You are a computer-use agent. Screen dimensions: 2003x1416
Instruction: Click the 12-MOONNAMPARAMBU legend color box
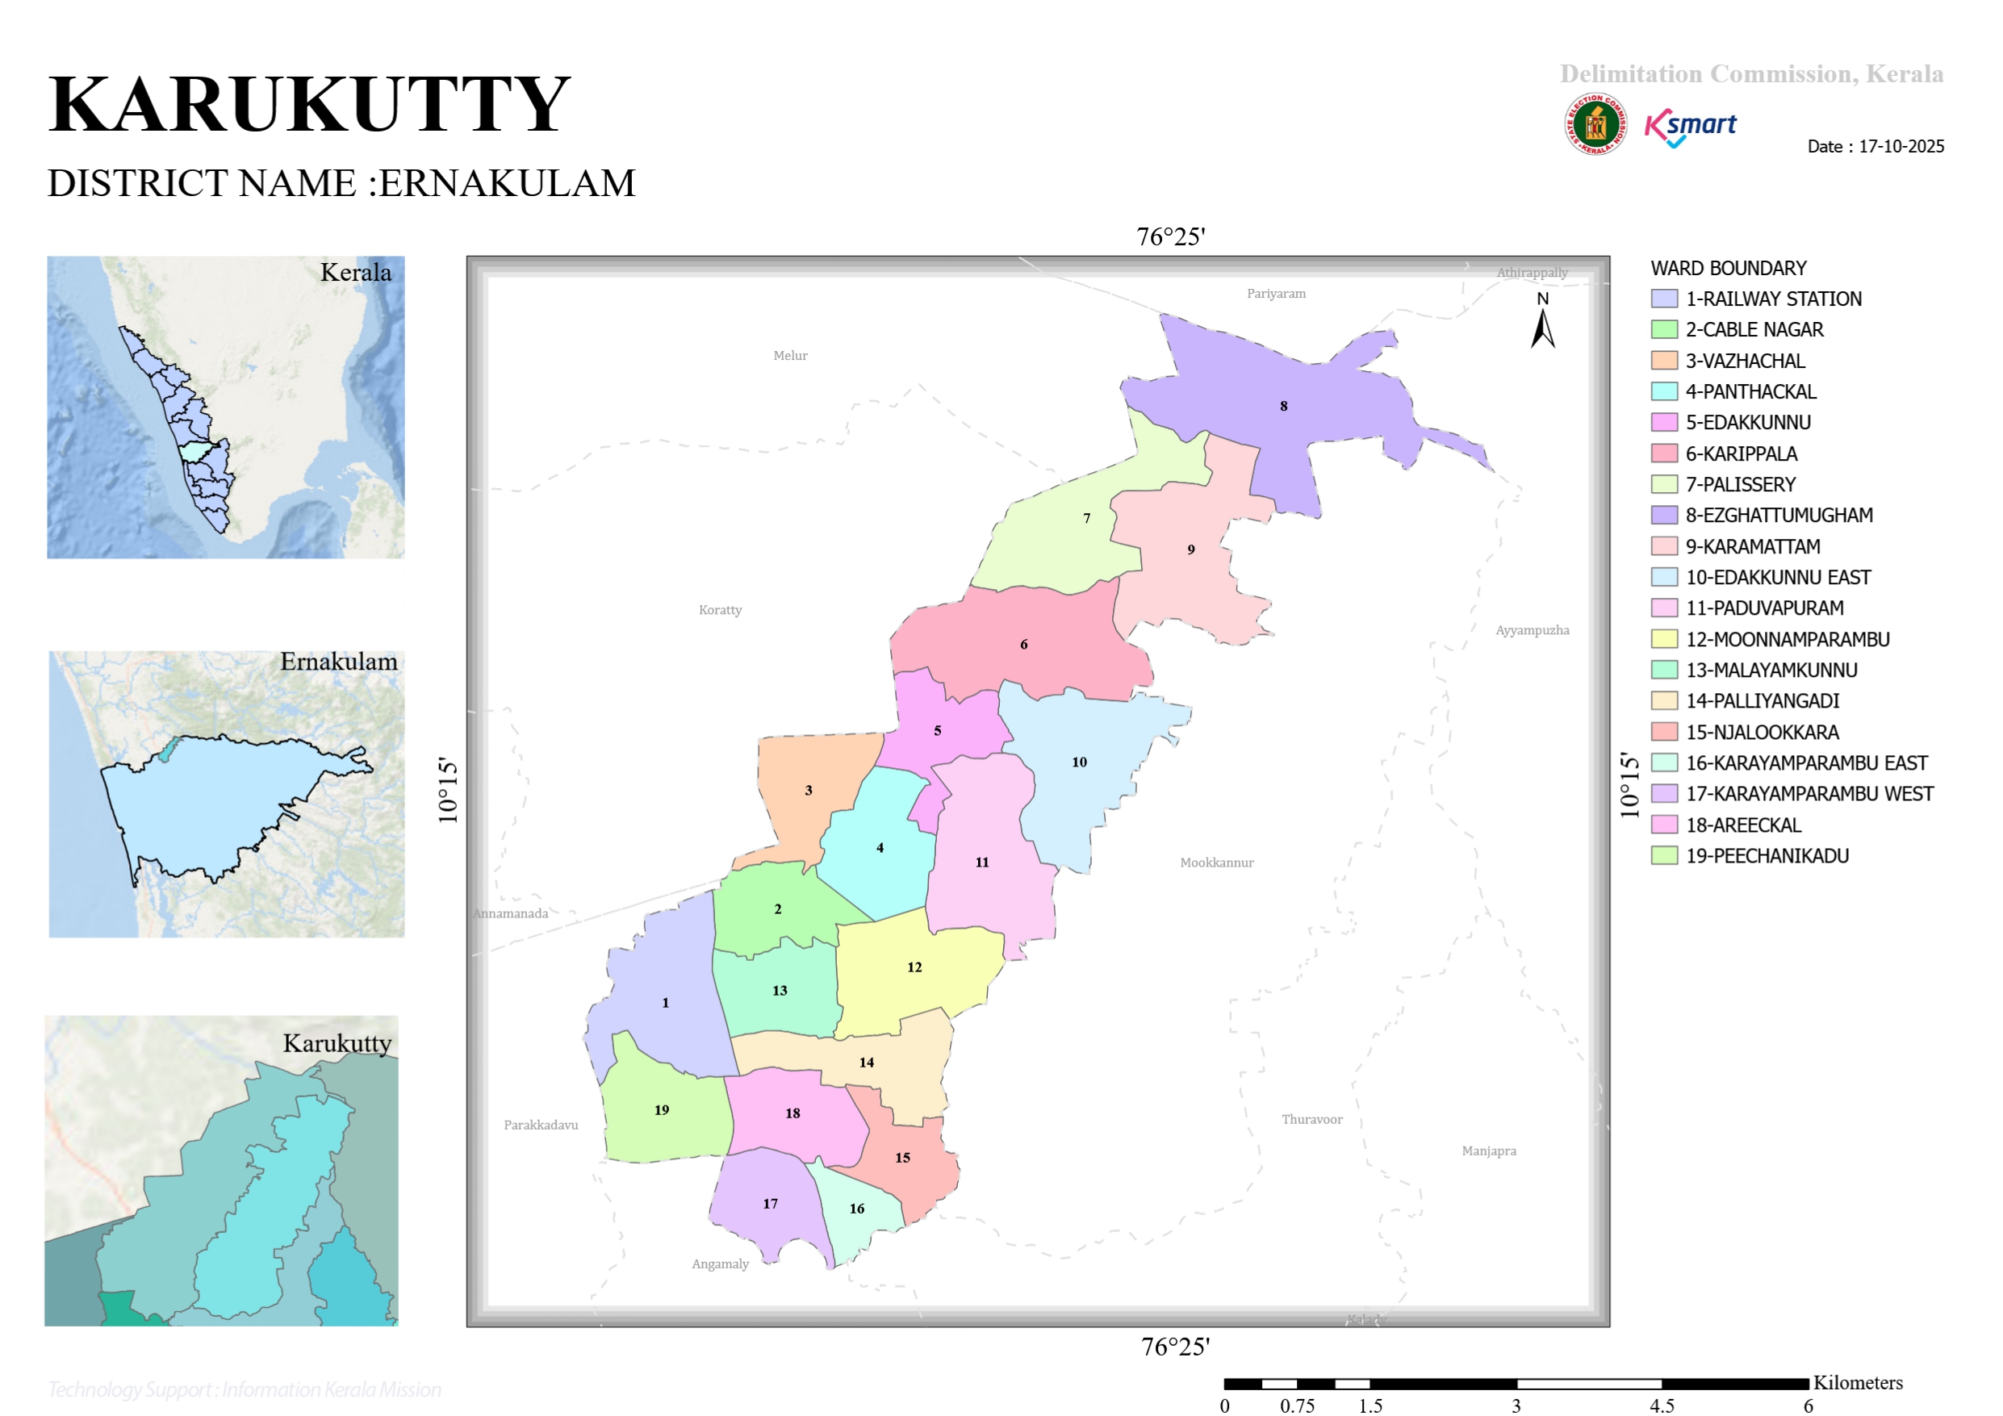pyautogui.click(x=1663, y=639)
